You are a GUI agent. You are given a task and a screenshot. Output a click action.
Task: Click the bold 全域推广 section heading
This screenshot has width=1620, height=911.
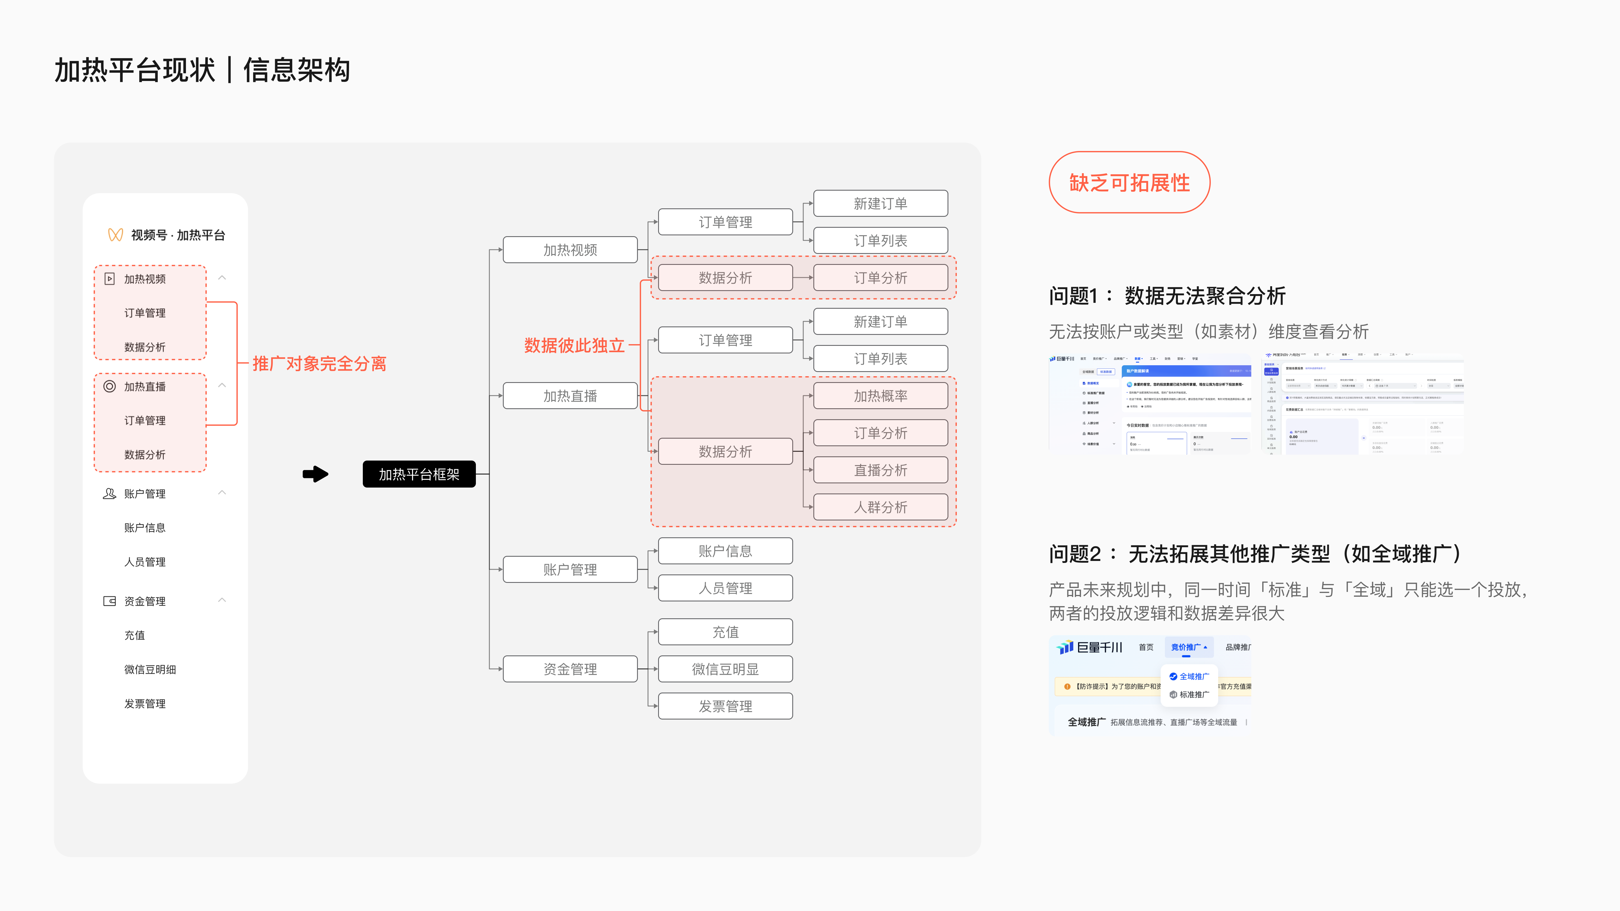1087,722
